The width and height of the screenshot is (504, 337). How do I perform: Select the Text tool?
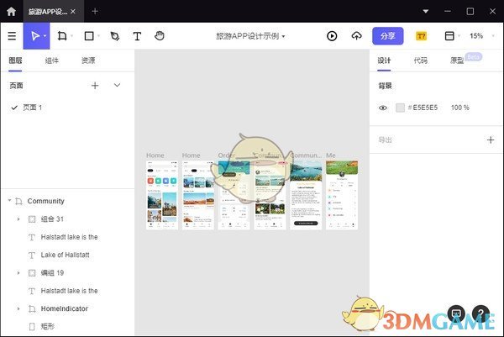[x=137, y=36]
